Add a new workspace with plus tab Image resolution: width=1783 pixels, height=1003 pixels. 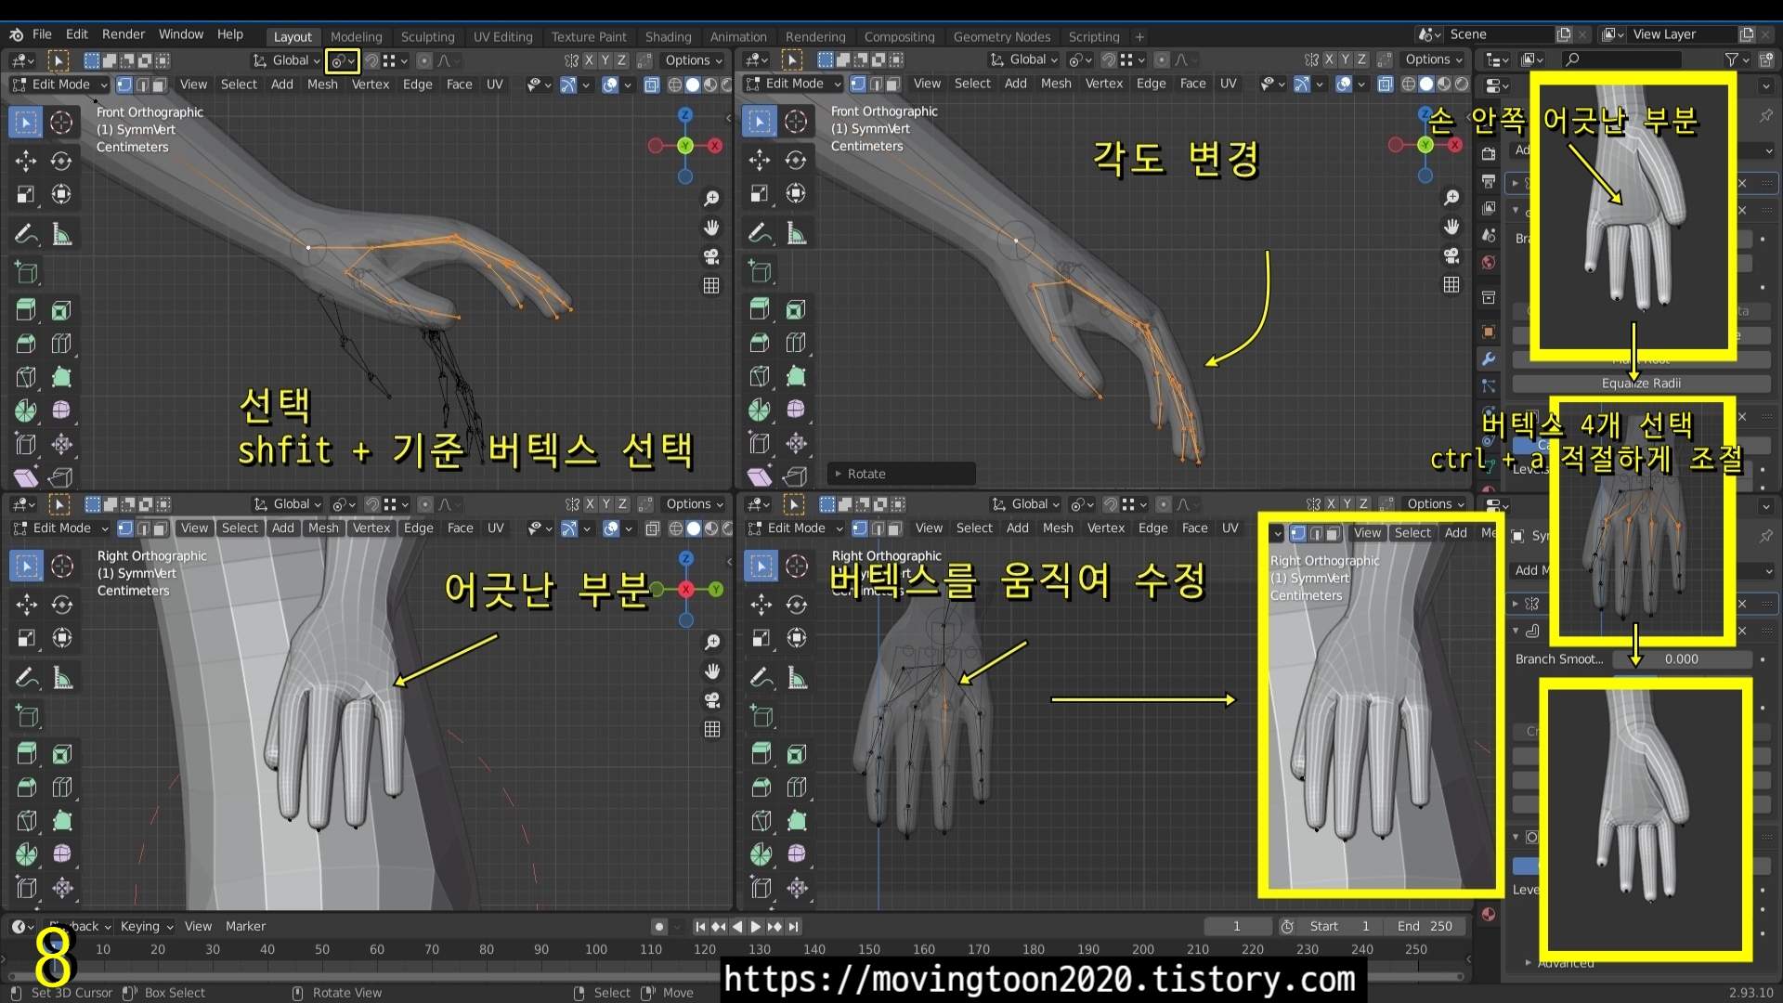[1139, 37]
